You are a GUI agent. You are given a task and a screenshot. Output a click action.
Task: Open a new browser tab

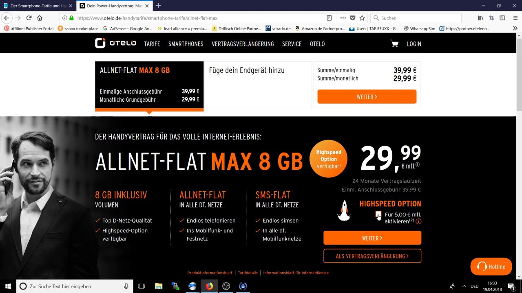(x=159, y=6)
